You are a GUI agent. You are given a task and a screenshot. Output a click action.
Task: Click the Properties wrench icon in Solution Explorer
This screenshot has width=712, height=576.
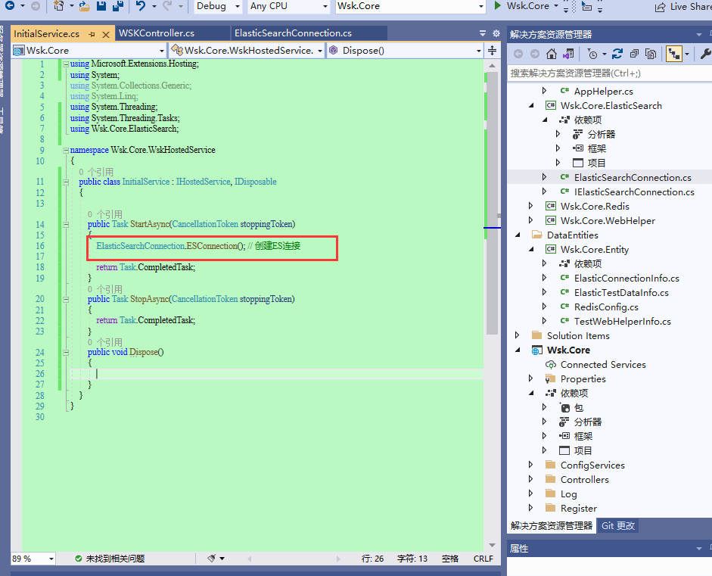(705, 54)
